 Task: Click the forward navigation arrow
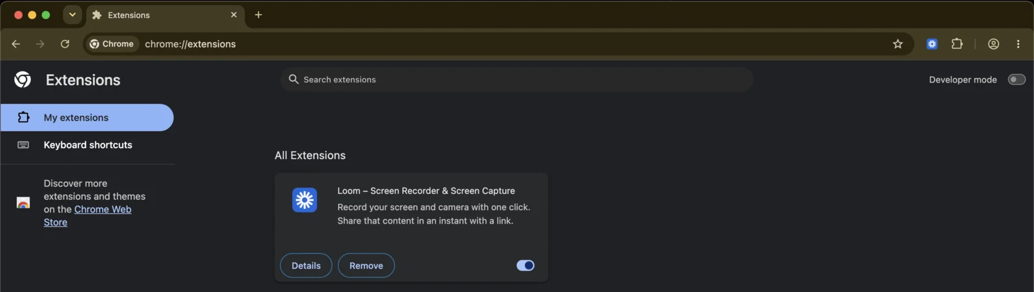point(40,44)
